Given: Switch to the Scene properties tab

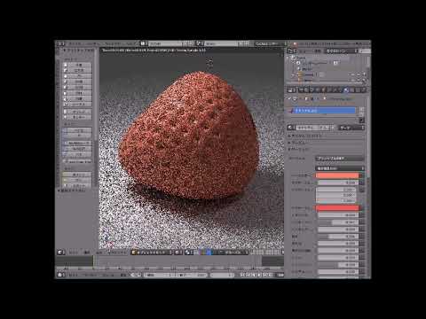Looking at the screenshot, I should pos(313,89).
